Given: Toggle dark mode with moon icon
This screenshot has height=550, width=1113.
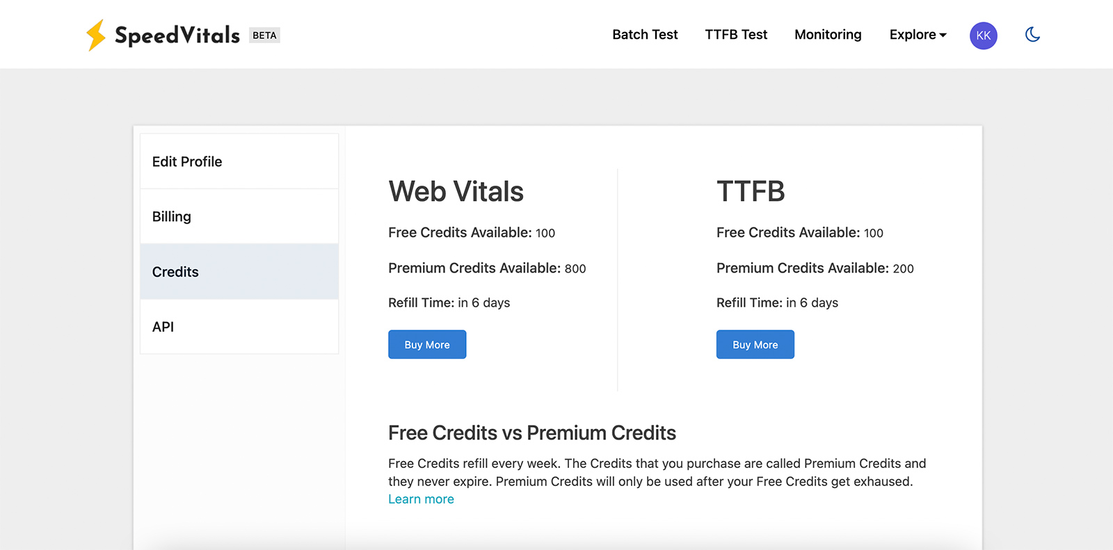Looking at the screenshot, I should pyautogui.click(x=1032, y=35).
